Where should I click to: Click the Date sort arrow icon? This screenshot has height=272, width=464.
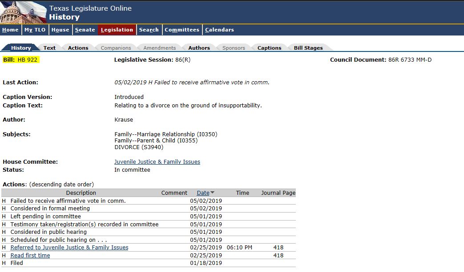click(212, 193)
